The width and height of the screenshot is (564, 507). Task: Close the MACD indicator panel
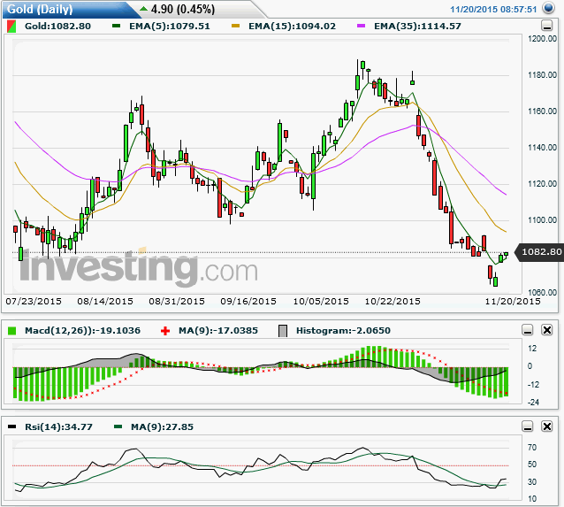click(x=547, y=330)
